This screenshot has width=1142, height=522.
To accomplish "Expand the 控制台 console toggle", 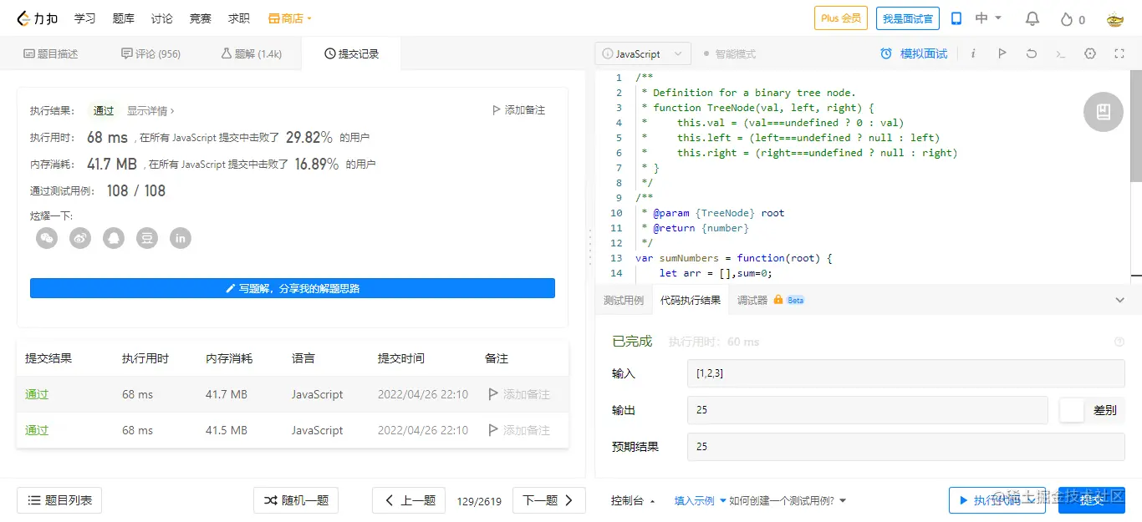I will 633,501.
